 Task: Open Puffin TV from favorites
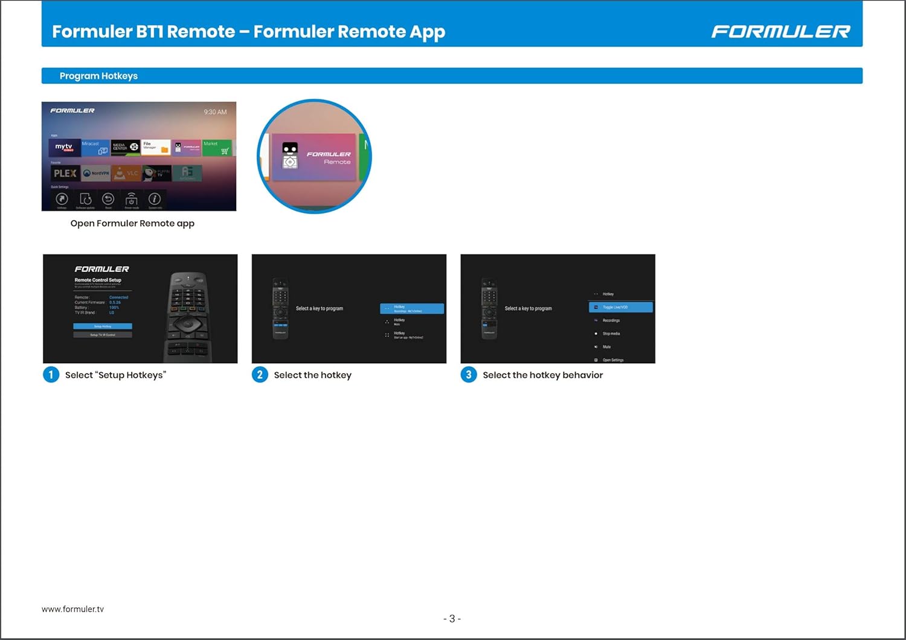(x=156, y=173)
